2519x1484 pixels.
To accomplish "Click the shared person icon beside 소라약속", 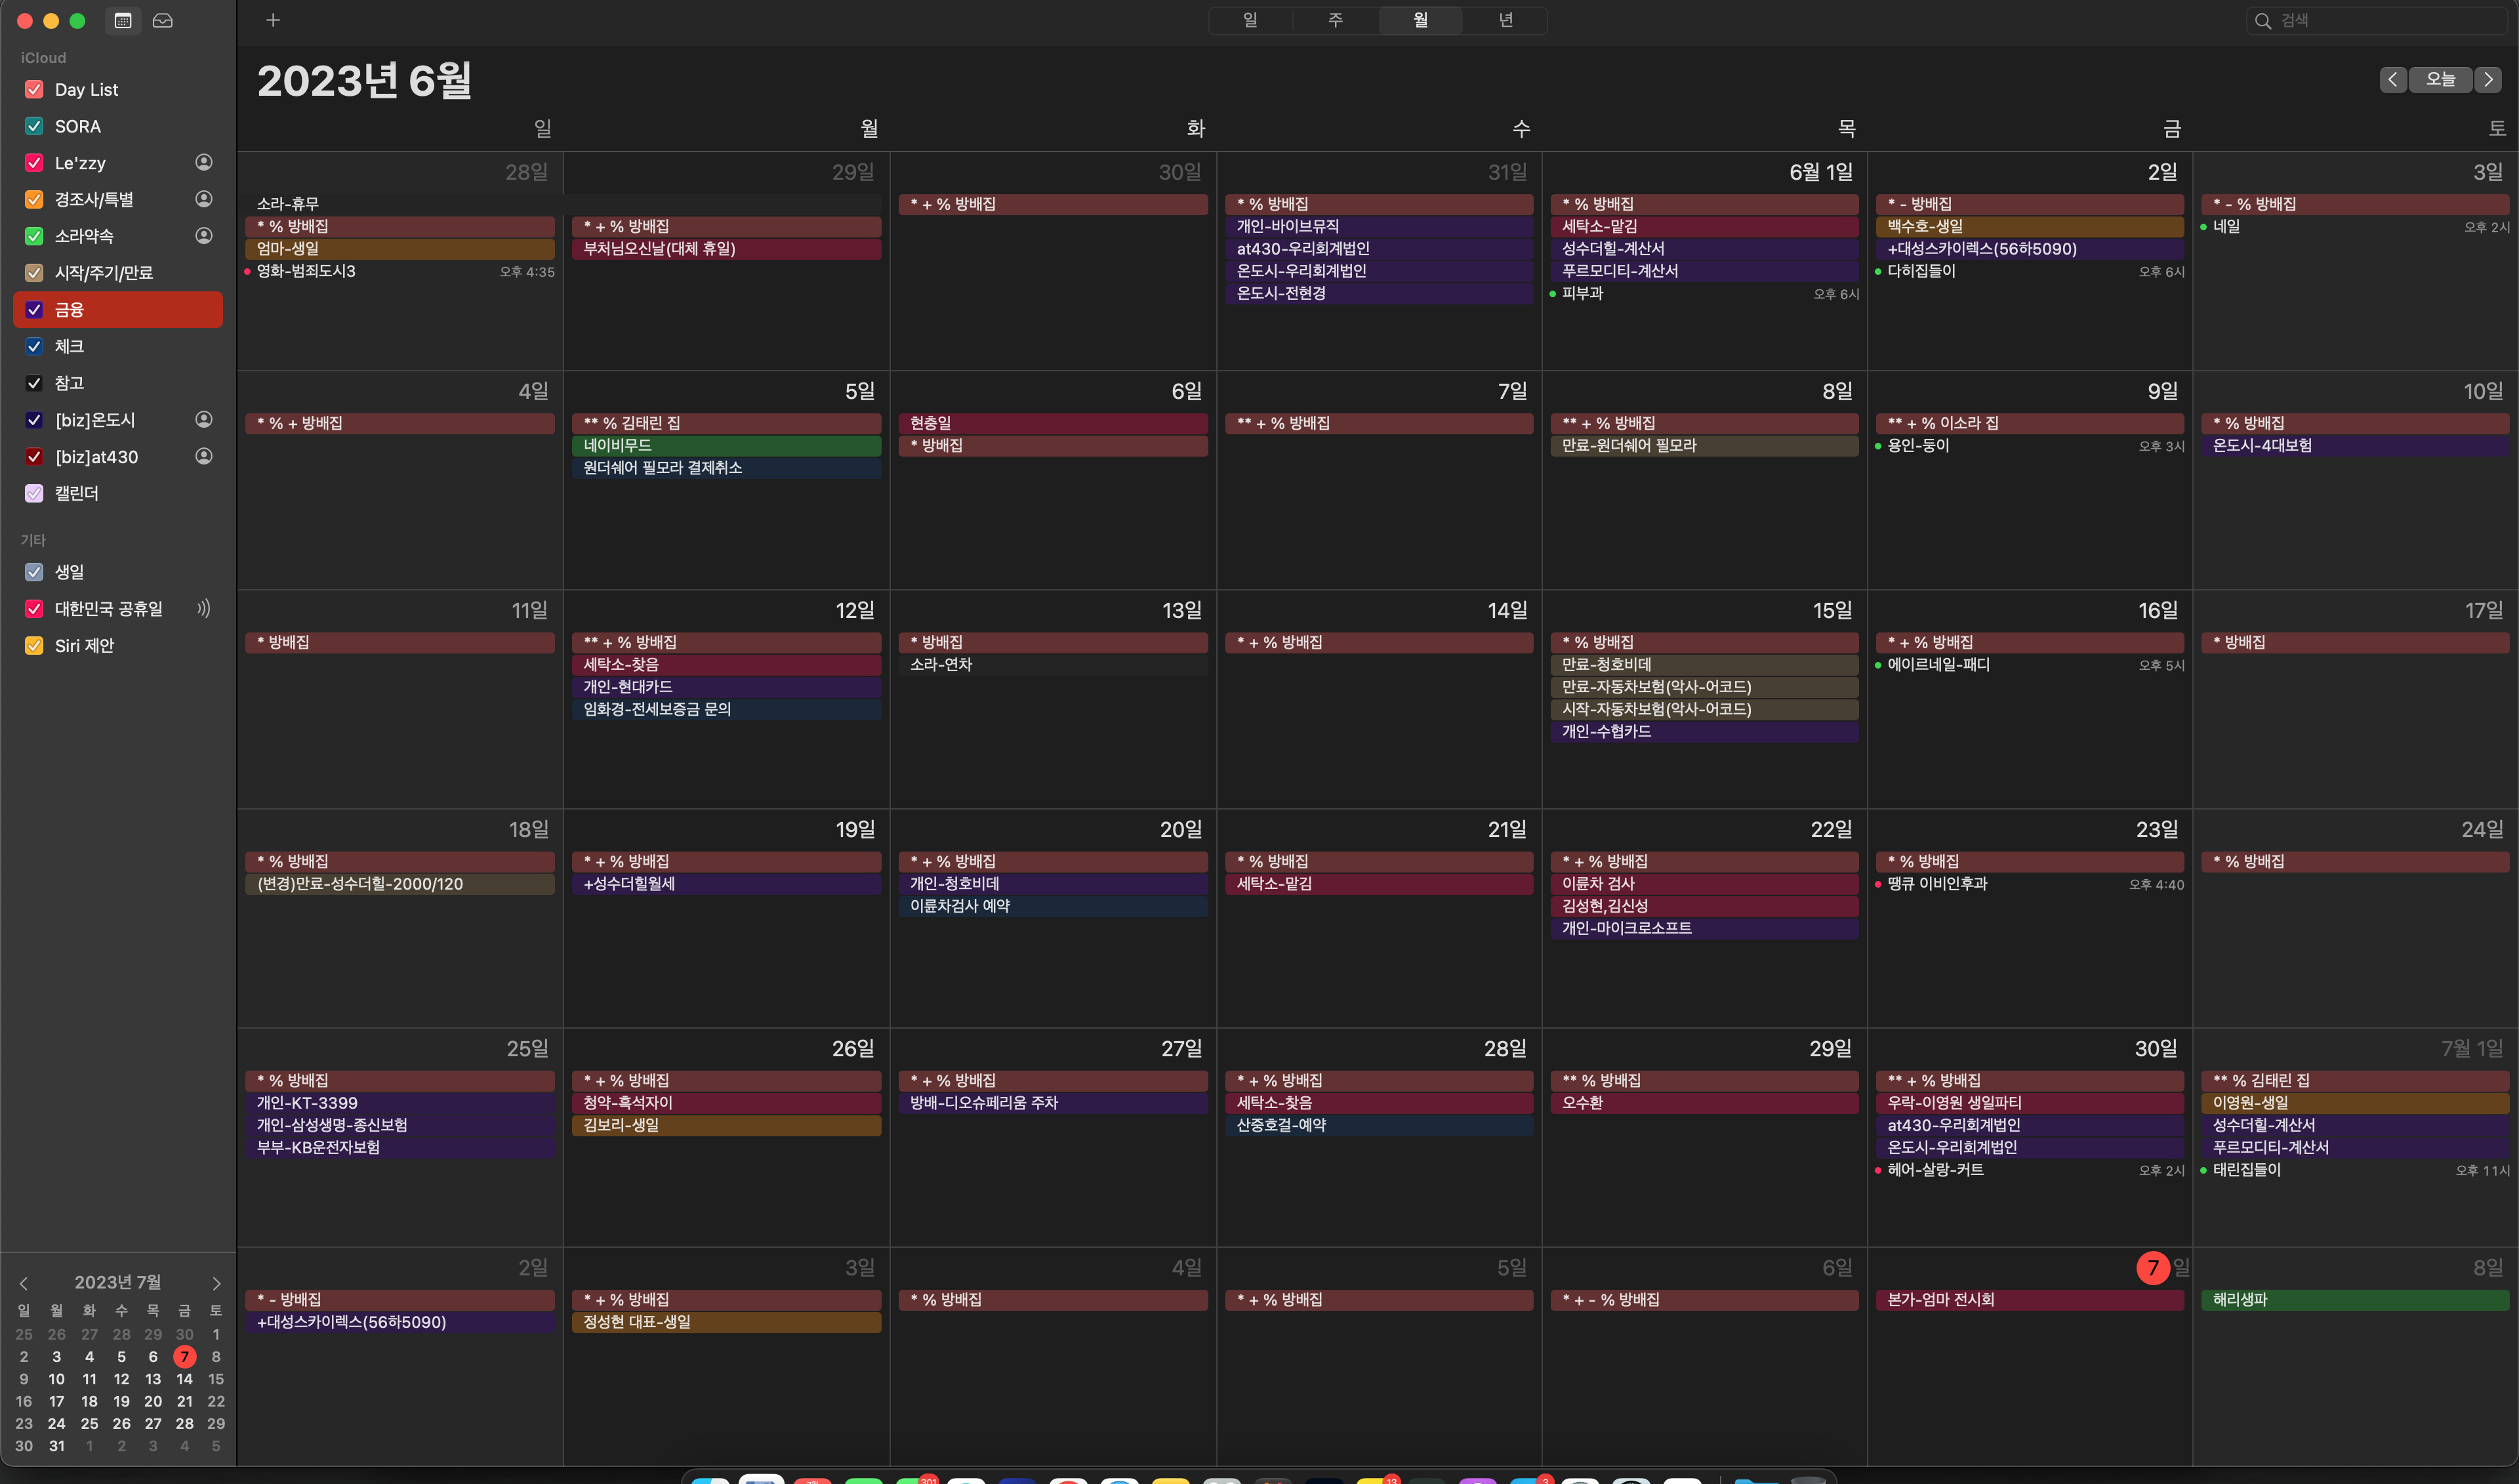I will tap(204, 236).
